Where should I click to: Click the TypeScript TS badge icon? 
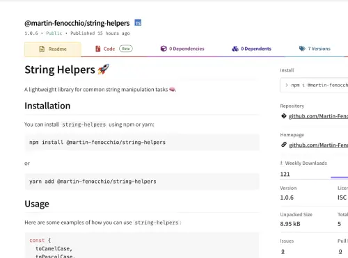138,23
